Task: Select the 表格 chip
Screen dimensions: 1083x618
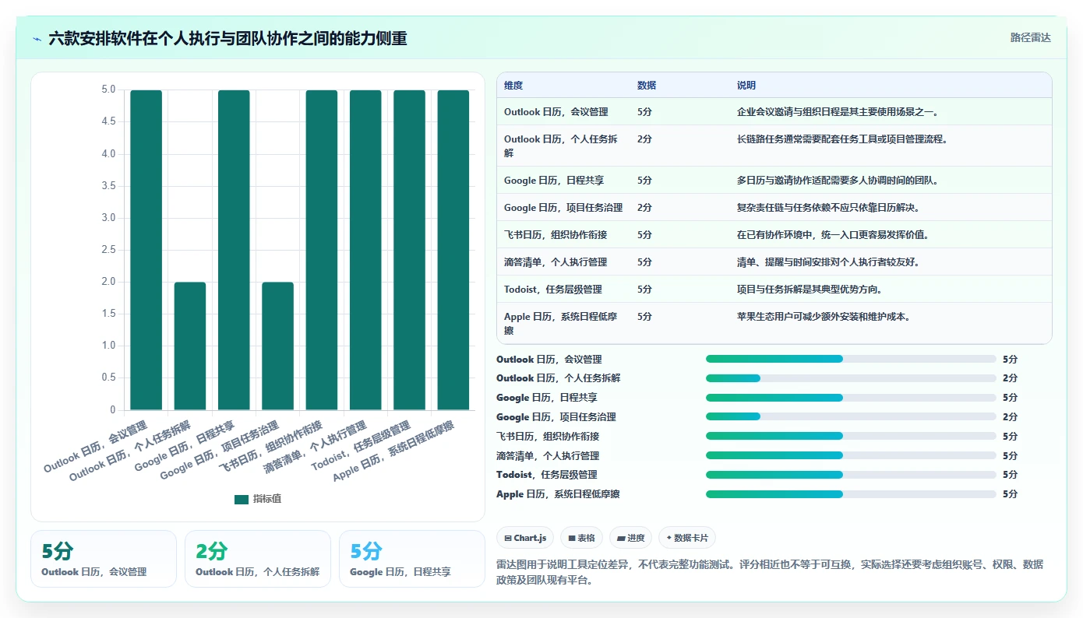Action: click(581, 538)
